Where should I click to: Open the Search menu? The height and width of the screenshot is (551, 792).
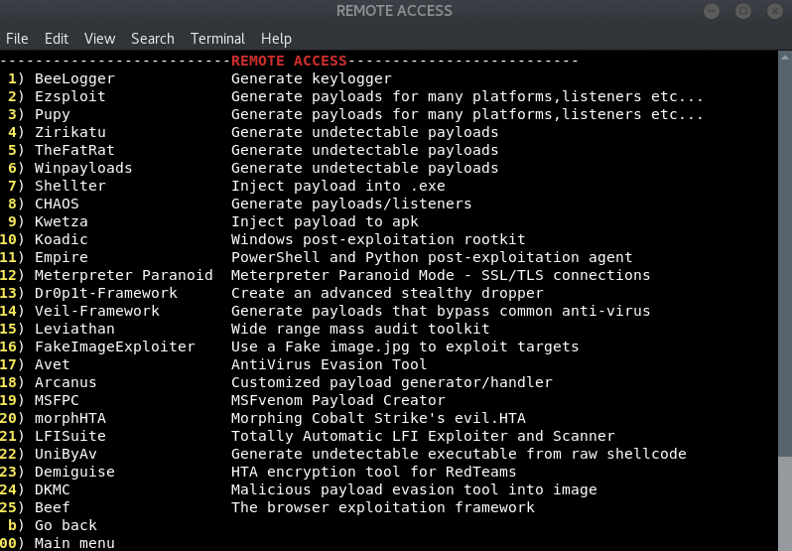(x=153, y=39)
